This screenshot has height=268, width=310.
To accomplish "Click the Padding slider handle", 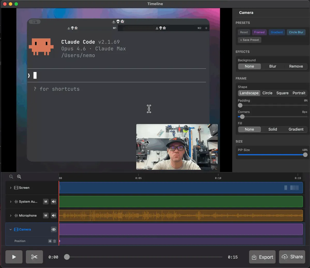I will click(x=240, y=105).
